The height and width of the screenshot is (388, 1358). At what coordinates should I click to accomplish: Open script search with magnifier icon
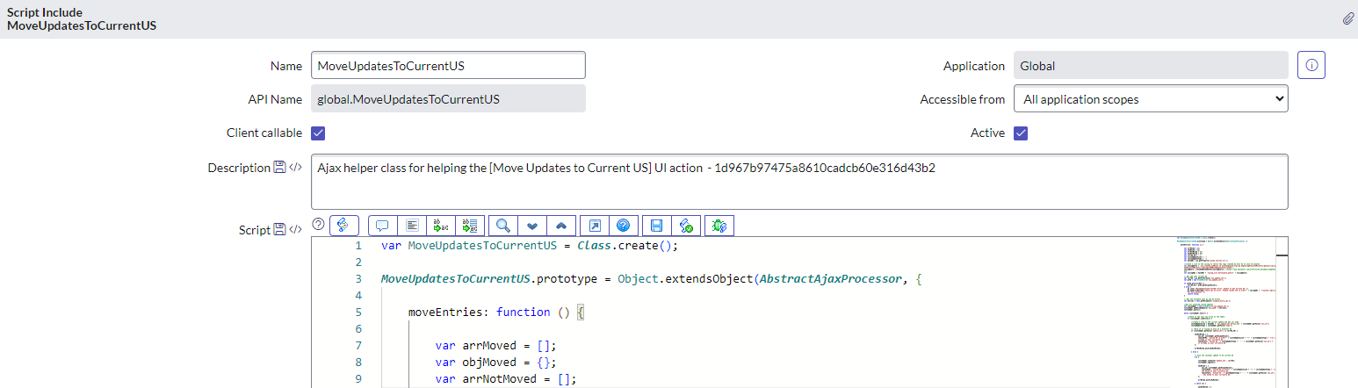click(503, 226)
